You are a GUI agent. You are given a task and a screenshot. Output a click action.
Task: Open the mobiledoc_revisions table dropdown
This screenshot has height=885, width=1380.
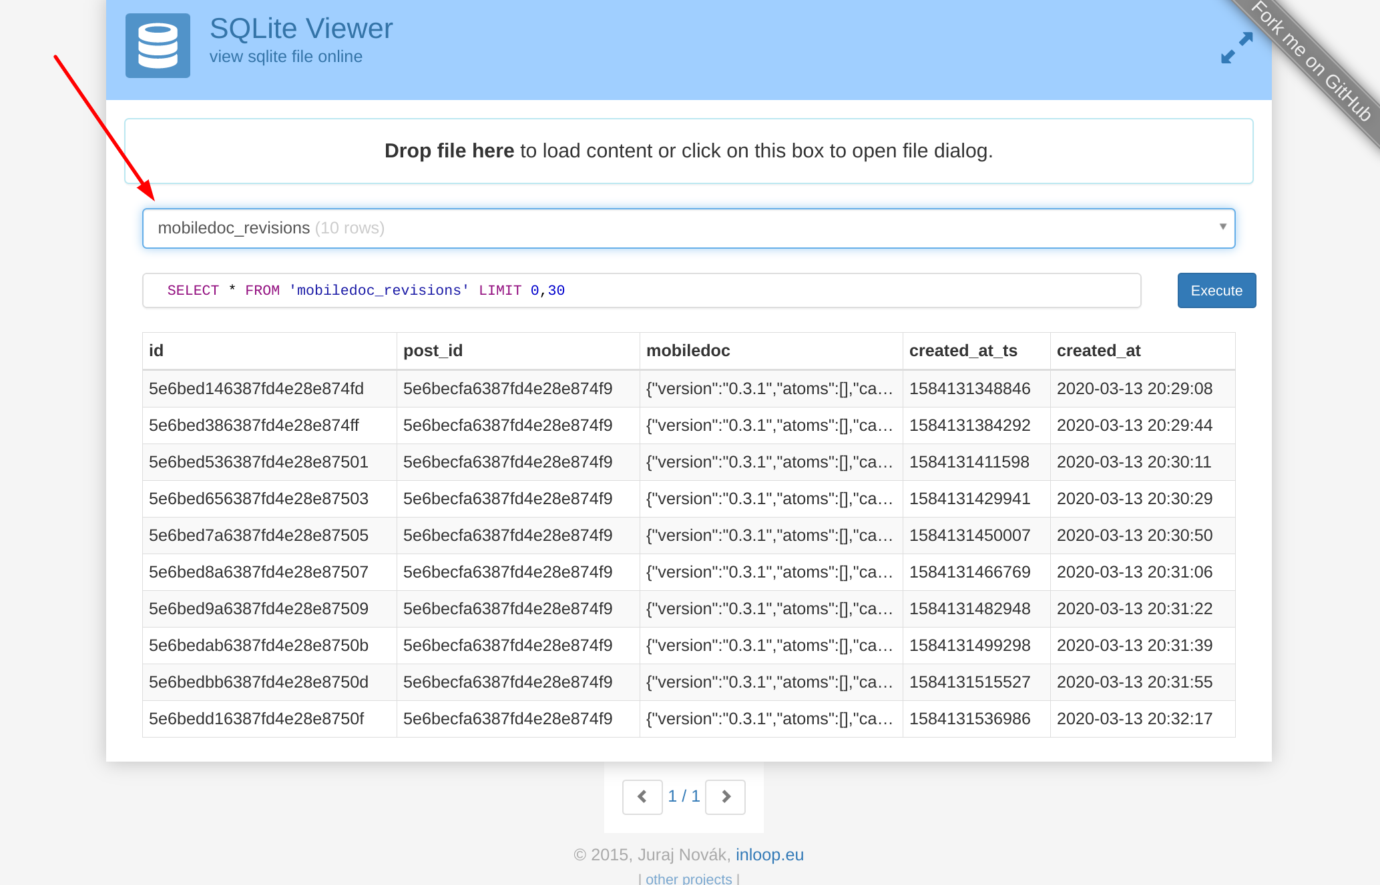(x=688, y=228)
